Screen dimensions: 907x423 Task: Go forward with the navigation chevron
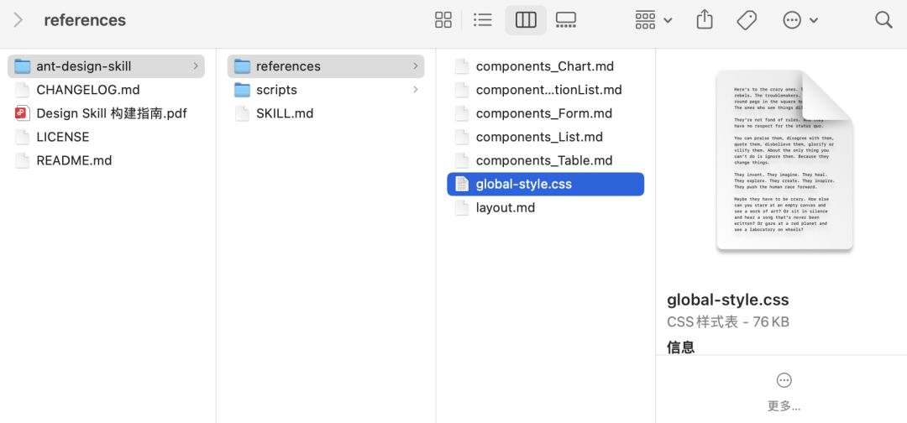[x=18, y=20]
